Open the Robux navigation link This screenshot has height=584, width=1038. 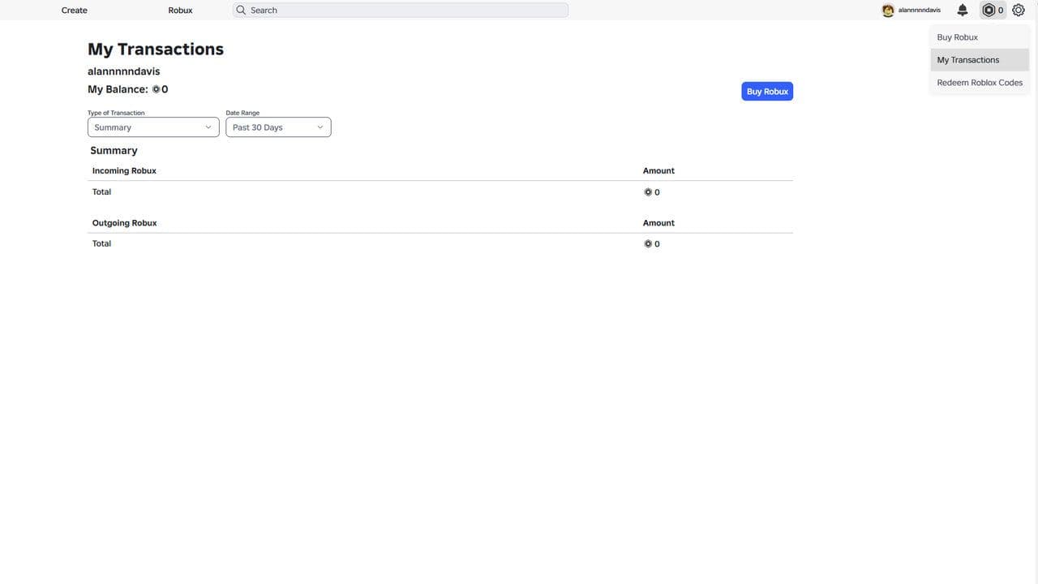[180, 10]
